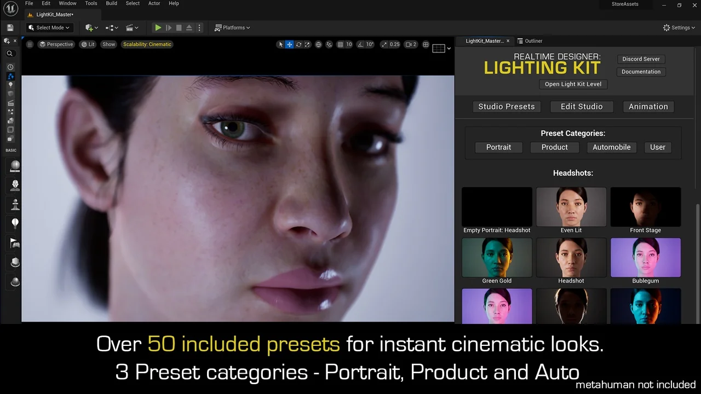Open the viewport hamburger options menu
The image size is (701, 394).
coord(30,44)
